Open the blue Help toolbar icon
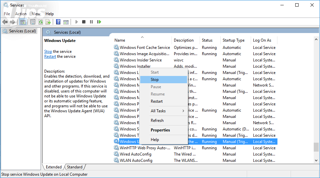Screen dimensions: 320x178 tap(58, 22)
